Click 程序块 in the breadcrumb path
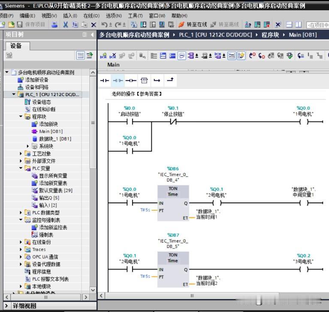 (x=270, y=35)
